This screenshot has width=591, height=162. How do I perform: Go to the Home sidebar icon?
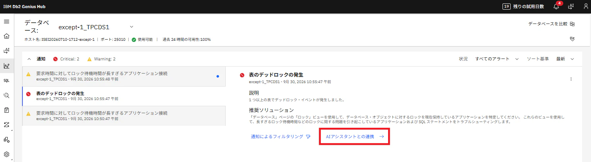6,36
